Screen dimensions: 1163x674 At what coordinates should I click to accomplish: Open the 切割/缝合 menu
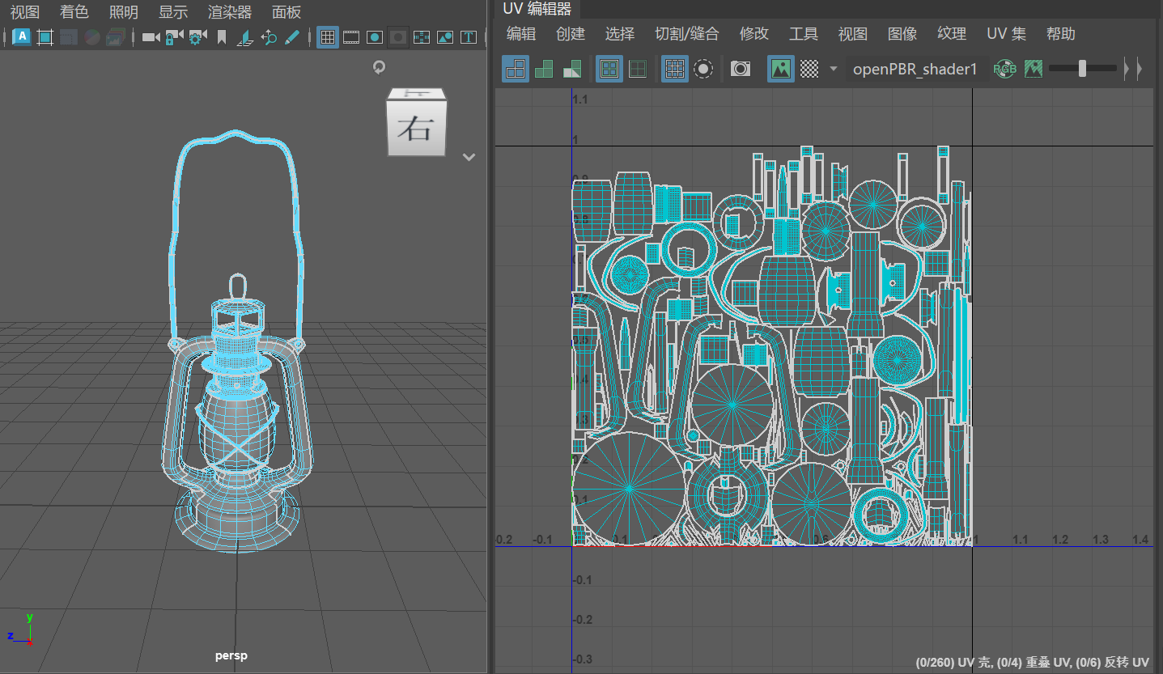686,34
